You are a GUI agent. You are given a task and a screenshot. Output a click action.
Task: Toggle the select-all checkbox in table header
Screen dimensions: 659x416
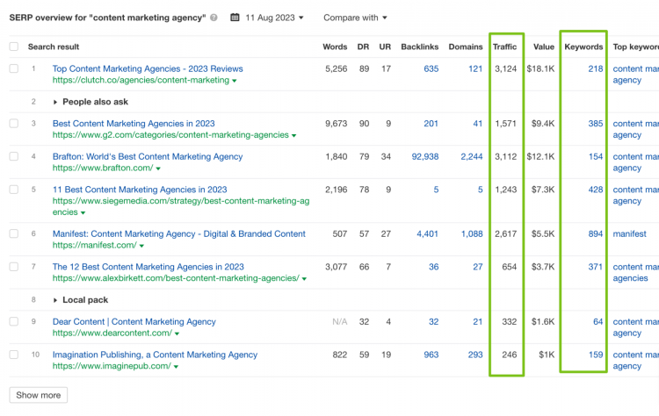coord(13,47)
